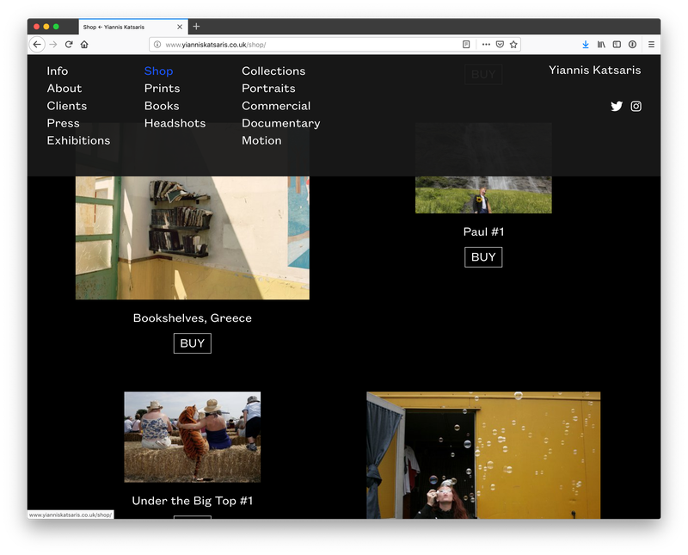Open the browser home page
688x555 pixels.
click(x=84, y=45)
